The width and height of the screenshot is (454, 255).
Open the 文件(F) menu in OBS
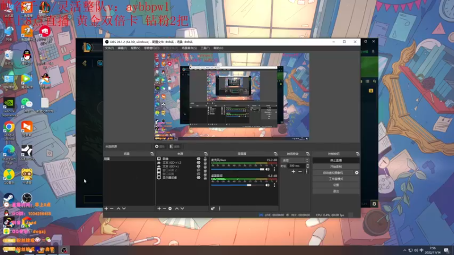pos(109,48)
